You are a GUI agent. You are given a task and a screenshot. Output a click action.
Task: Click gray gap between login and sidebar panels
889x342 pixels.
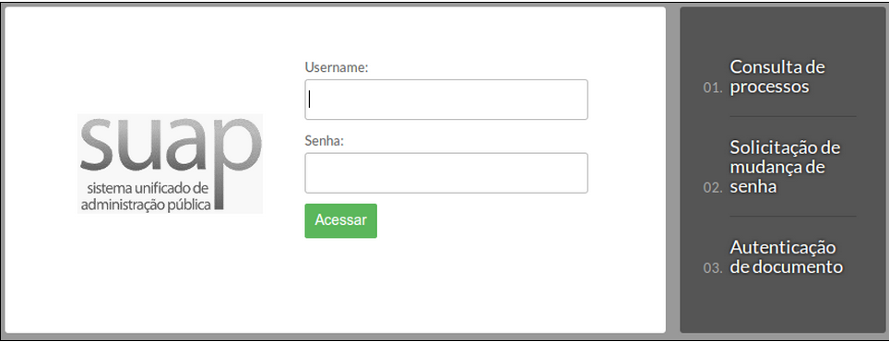click(673, 171)
